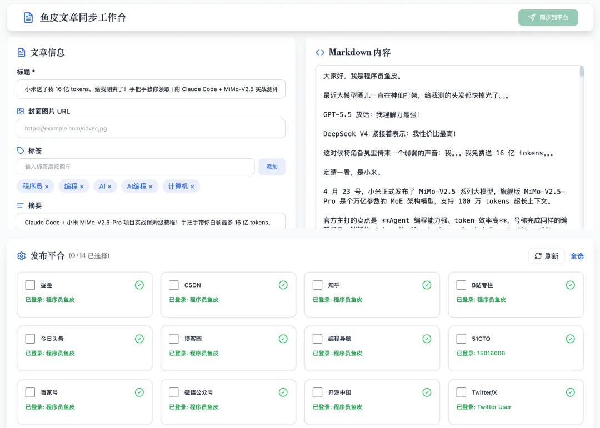Click inside the Markdown content editor

pyautogui.click(x=448, y=147)
